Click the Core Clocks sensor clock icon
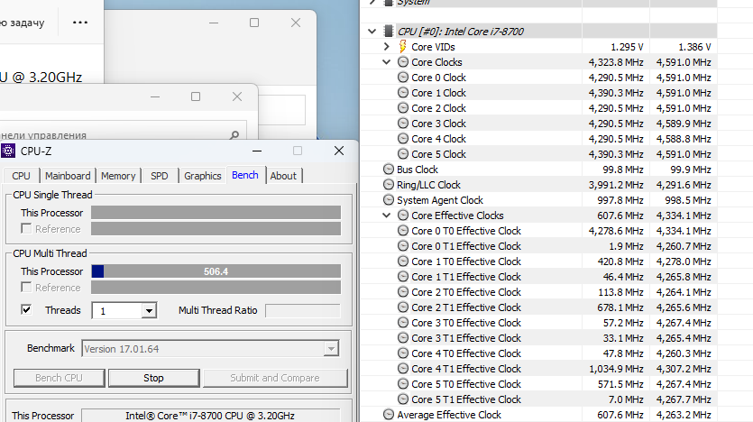Viewport: 753px width, 422px height. tap(403, 62)
